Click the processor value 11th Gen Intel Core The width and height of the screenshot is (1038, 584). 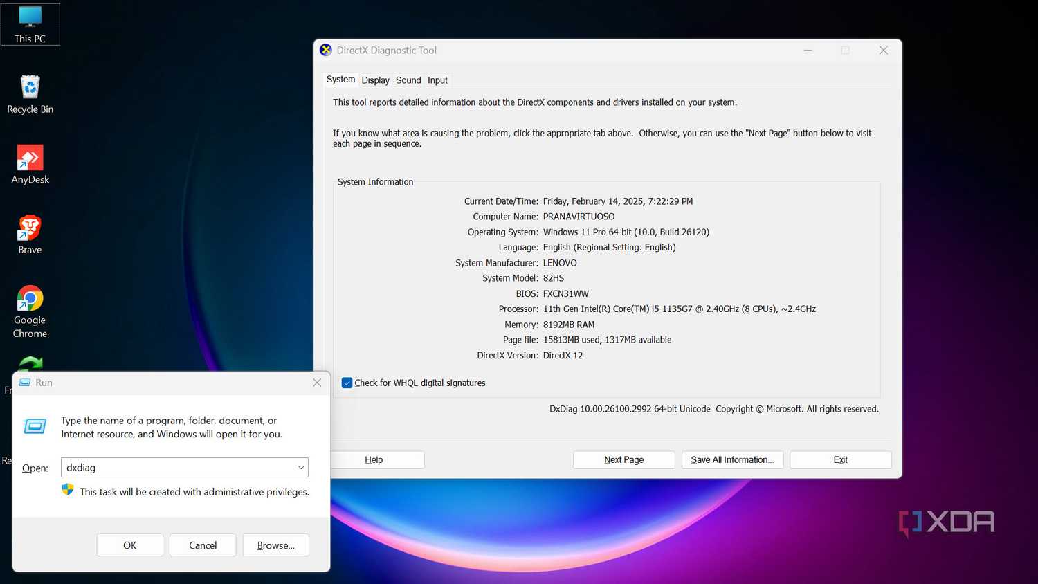[x=680, y=309]
